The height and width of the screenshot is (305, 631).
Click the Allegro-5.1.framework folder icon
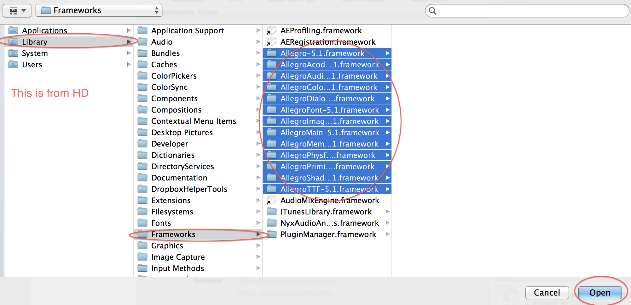pyautogui.click(x=271, y=53)
